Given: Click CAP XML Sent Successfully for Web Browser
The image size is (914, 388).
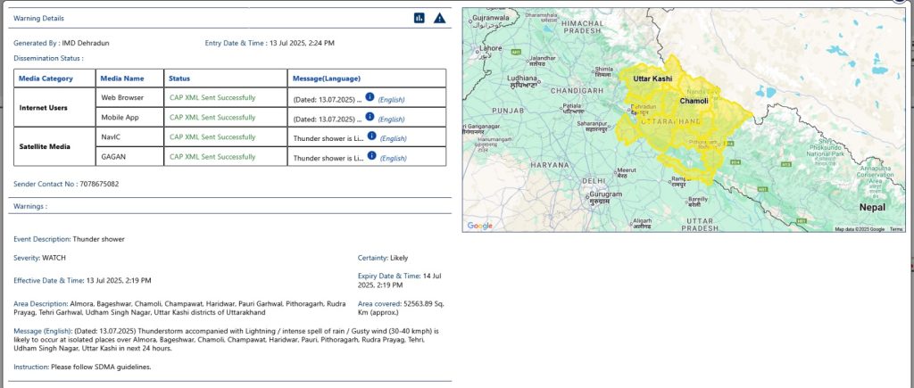Looking at the screenshot, I should [x=212, y=97].
